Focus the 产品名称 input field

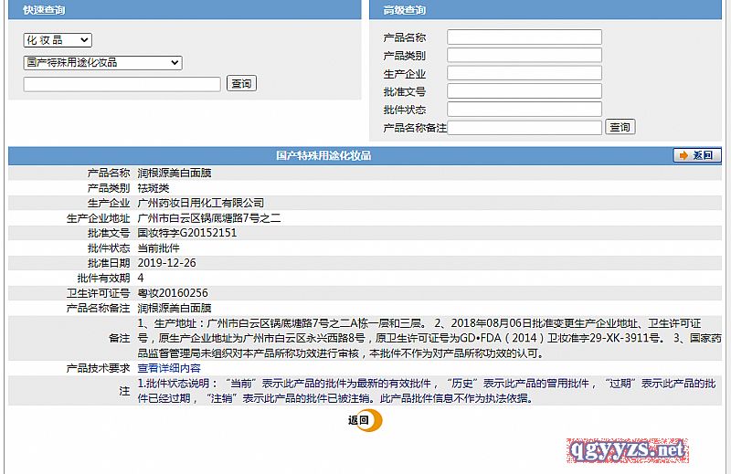point(524,37)
